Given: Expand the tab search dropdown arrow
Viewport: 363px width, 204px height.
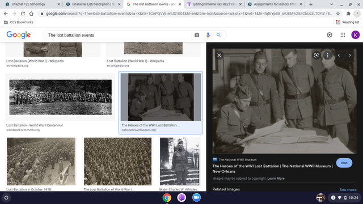Looking at the screenshot, I should coord(331,4).
